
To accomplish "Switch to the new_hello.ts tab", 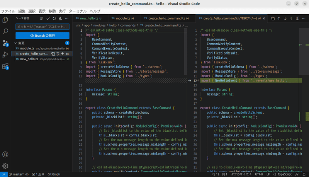I will (90, 18).
